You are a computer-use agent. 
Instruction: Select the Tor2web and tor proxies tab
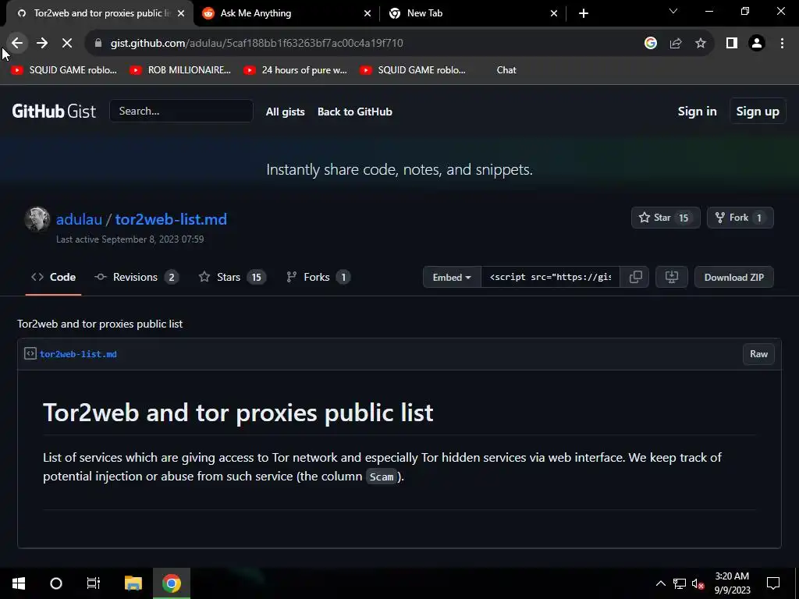coord(100,13)
